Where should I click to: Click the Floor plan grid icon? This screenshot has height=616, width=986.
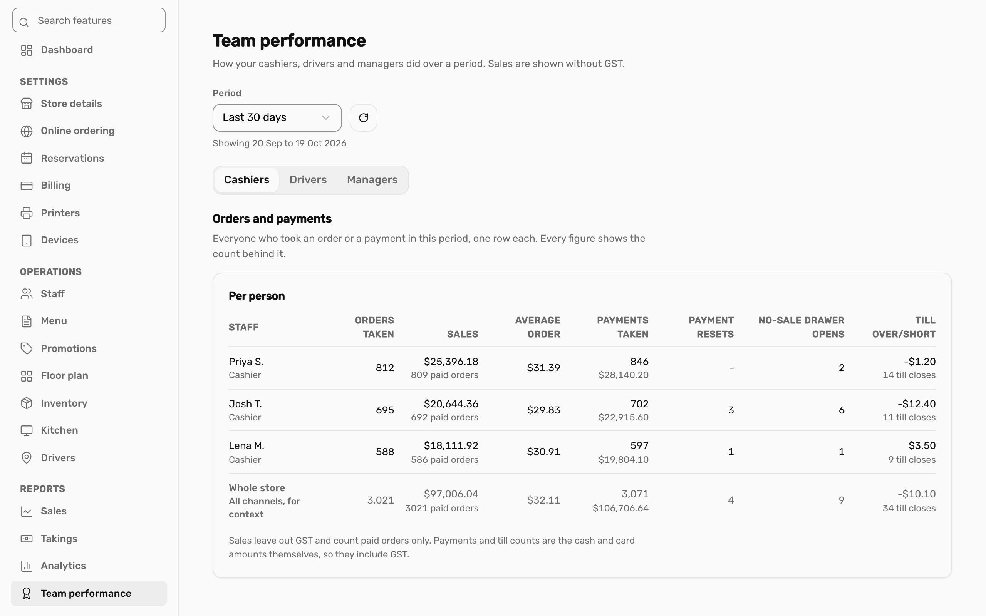(x=27, y=376)
